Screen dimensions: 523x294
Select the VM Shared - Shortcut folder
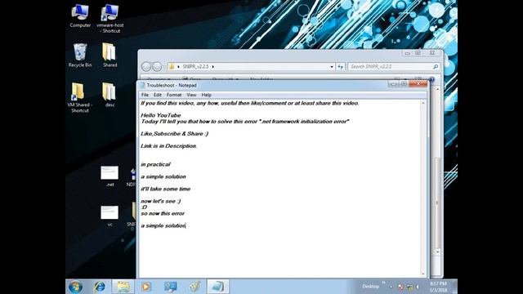coord(80,98)
